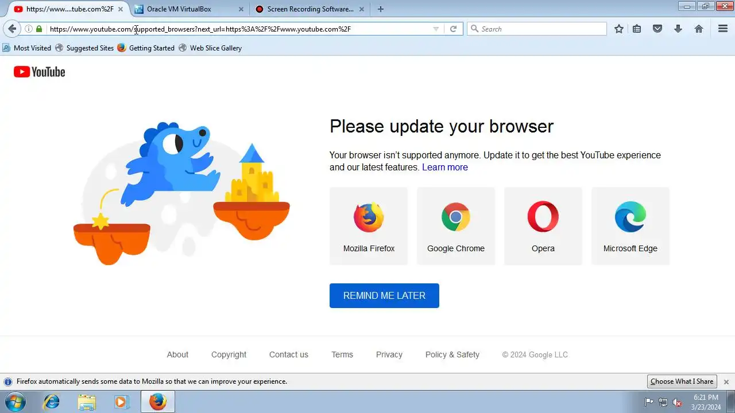Open site information icon in address bar

tap(28, 29)
